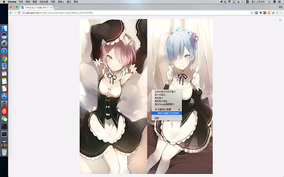
Task: Open Terminal from the Dock
Action: point(4,126)
